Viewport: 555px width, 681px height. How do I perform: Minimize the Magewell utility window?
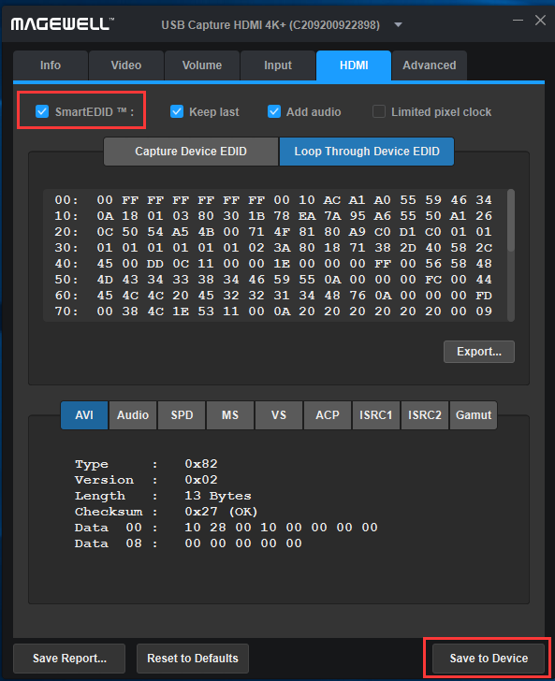pos(518,21)
